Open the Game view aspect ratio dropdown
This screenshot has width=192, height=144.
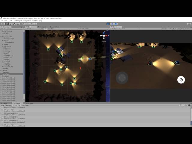tap(130, 29)
